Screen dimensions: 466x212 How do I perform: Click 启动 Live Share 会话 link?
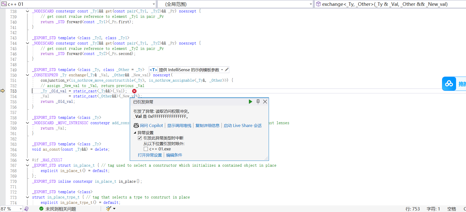pyautogui.click(x=243, y=125)
